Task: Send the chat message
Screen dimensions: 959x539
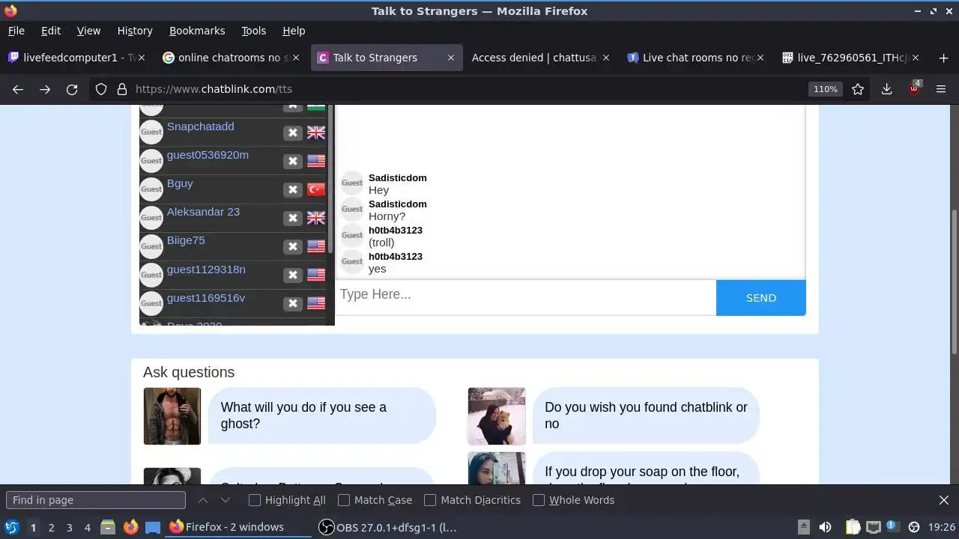Action: (x=761, y=298)
